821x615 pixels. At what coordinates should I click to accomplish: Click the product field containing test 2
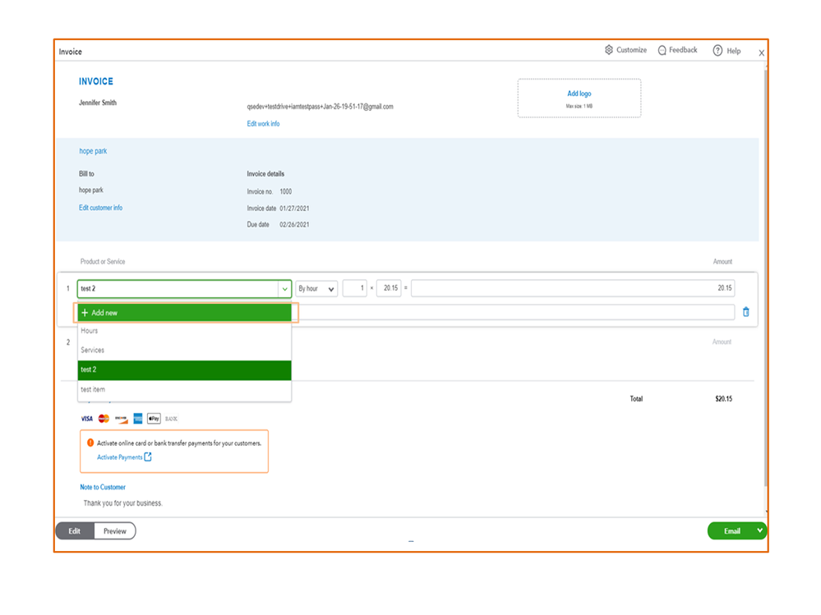[x=178, y=289]
